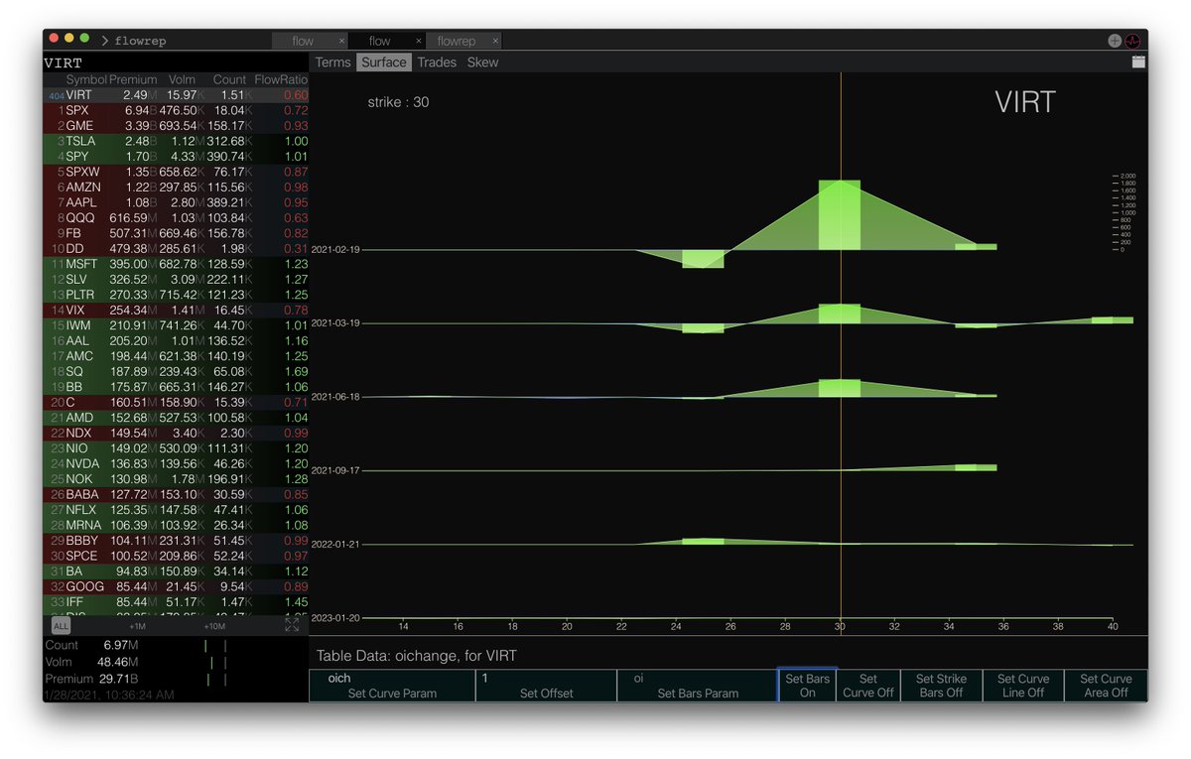Sort by the Premium column header

tap(133, 79)
